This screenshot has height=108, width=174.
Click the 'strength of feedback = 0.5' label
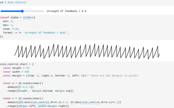66,11
